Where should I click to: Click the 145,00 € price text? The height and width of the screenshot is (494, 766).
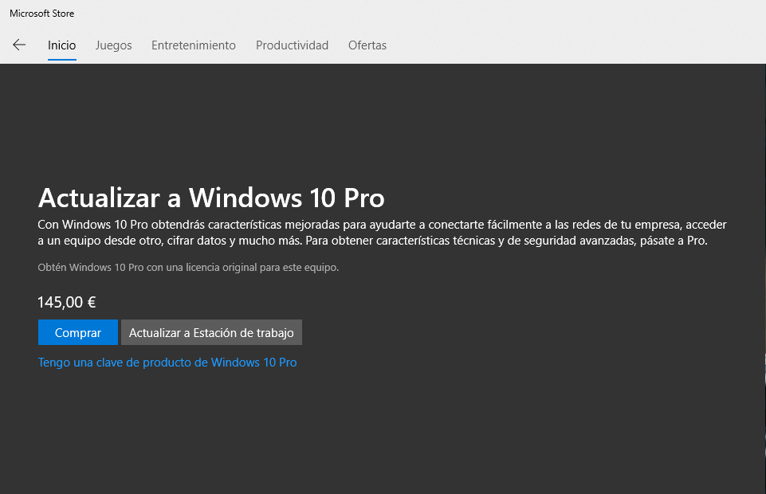(x=67, y=302)
